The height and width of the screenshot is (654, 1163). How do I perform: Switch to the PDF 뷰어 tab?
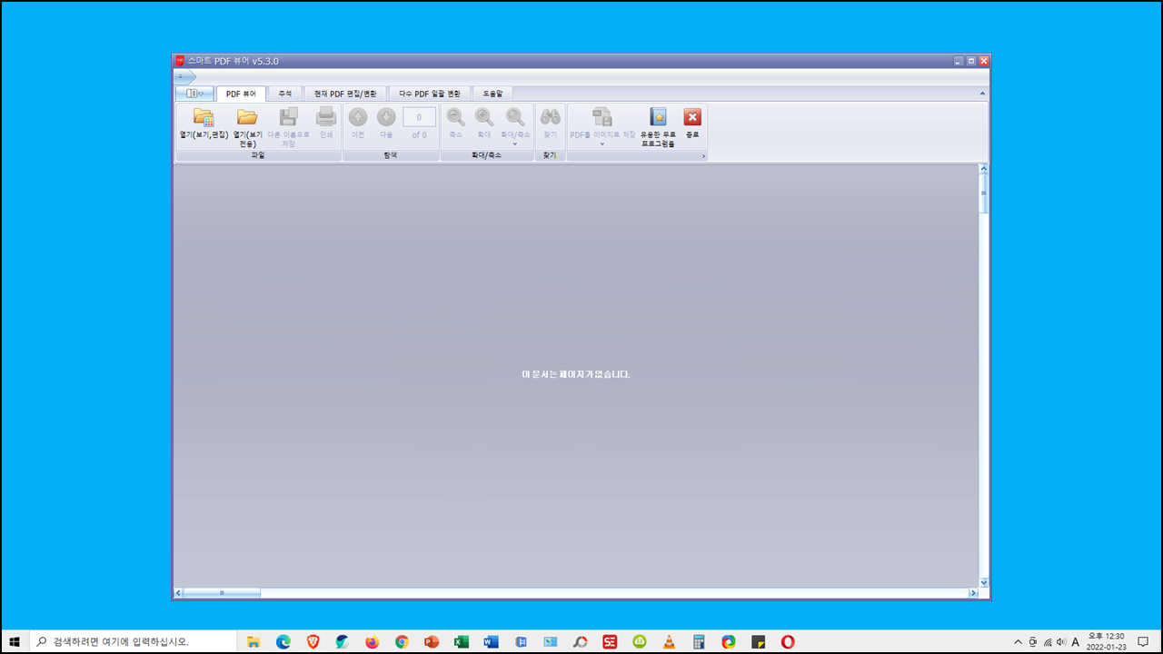pos(241,94)
